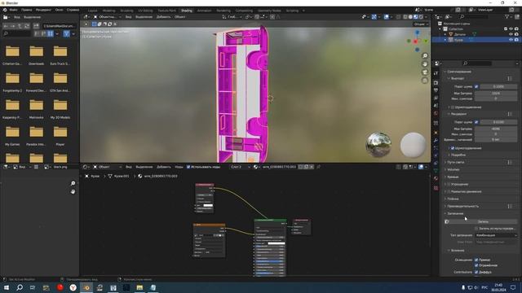Open the bake type 'Комбинация' dropdown
Viewport: 522px width, 293px height.
point(496,235)
